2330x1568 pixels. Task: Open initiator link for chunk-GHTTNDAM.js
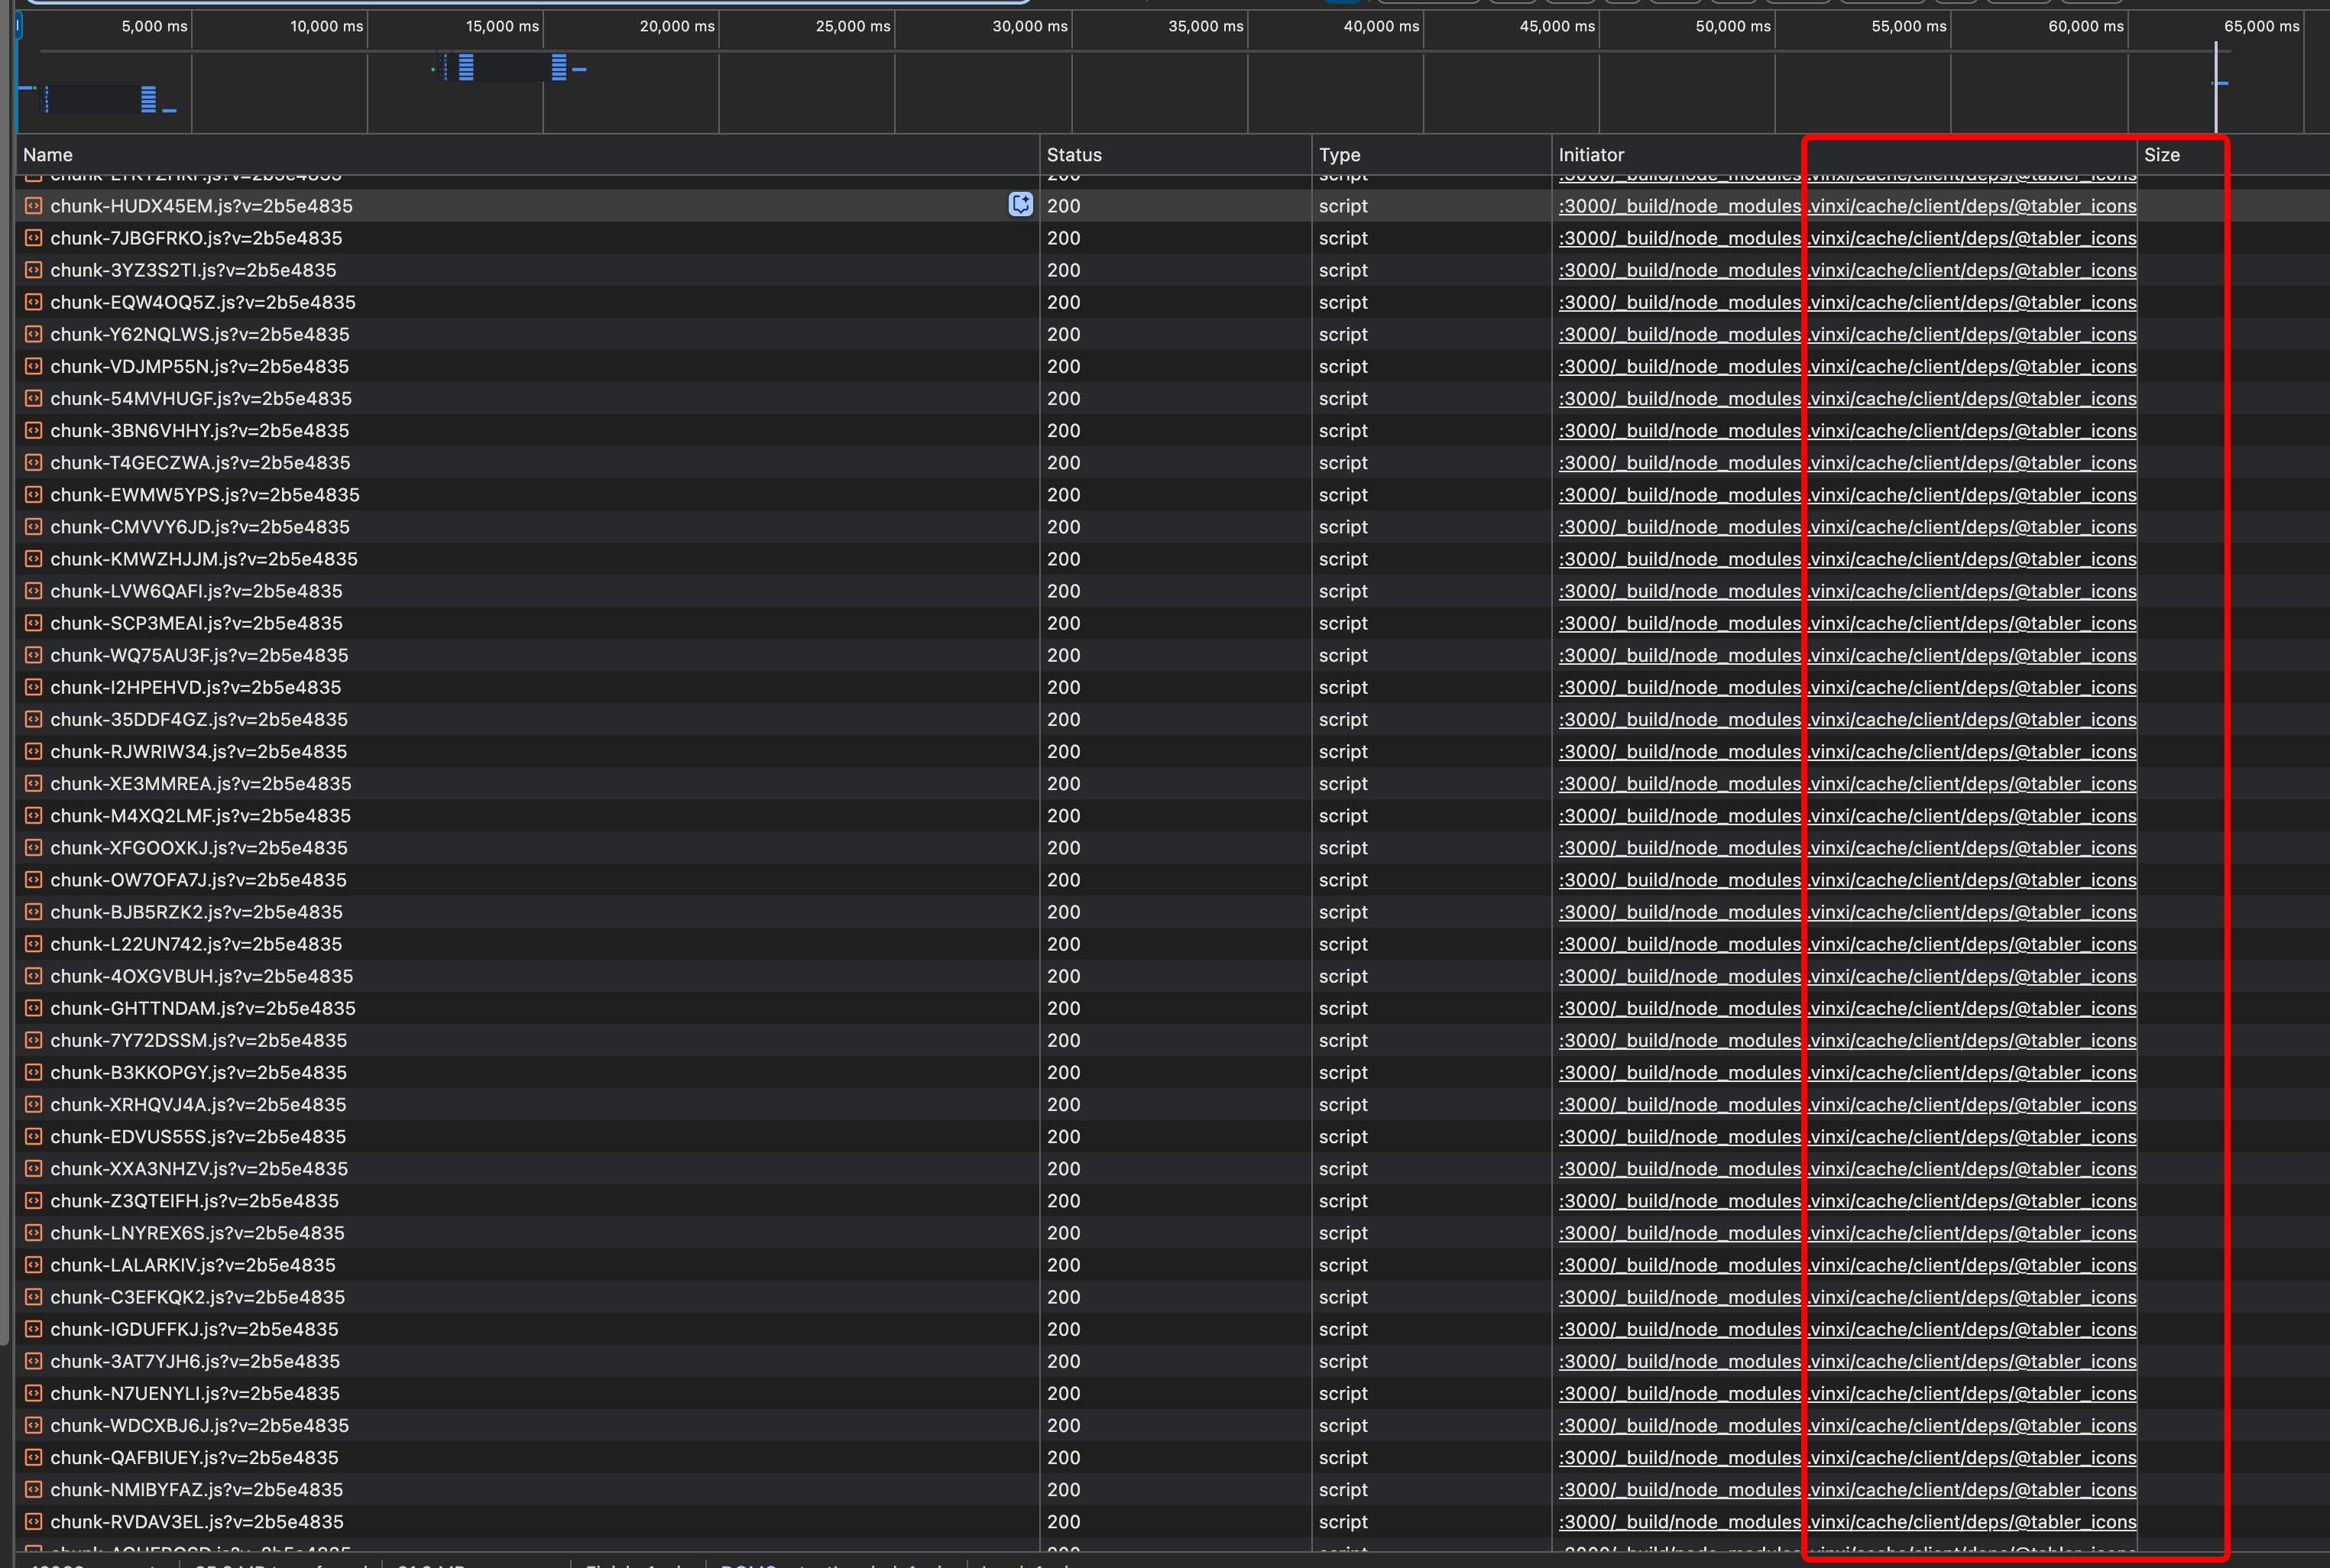coord(1847,1008)
